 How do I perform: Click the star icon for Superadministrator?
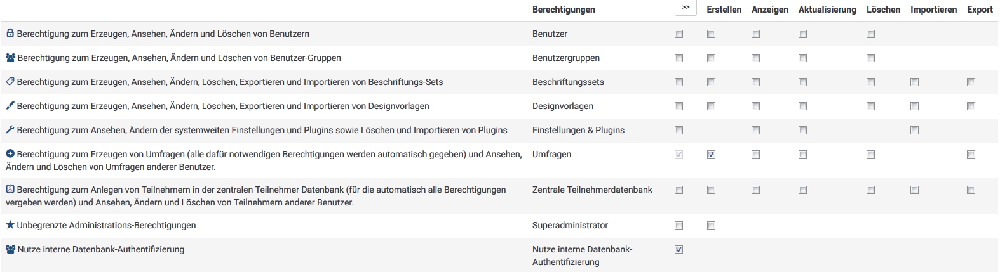tap(10, 225)
